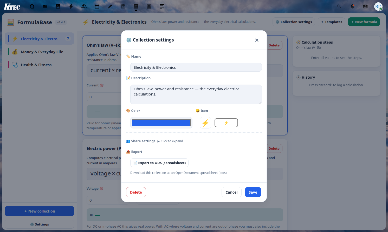Click the 'Enter all values' steps hint
Image resolution: width=388 pixels, height=232 pixels.
337,58
